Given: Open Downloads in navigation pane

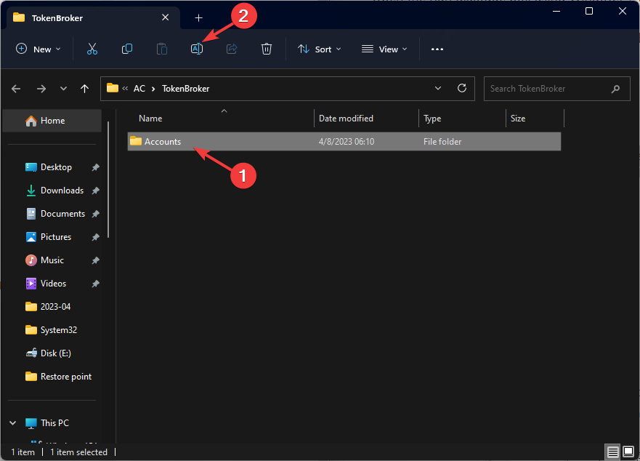Looking at the screenshot, I should pos(62,191).
